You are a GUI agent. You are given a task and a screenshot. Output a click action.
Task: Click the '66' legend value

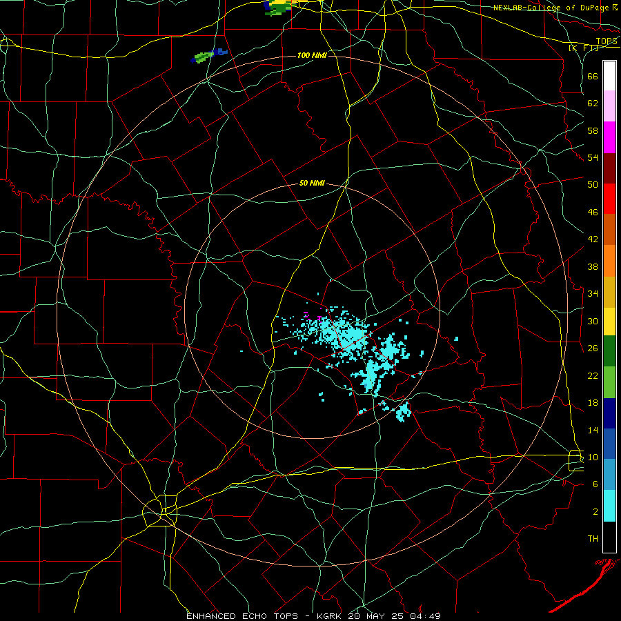pos(593,77)
